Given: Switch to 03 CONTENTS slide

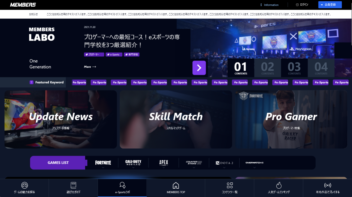Looking at the screenshot, I should point(294,68).
